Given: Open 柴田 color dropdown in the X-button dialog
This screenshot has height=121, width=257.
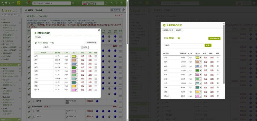Looking at the screenshot, I should coord(77,67).
